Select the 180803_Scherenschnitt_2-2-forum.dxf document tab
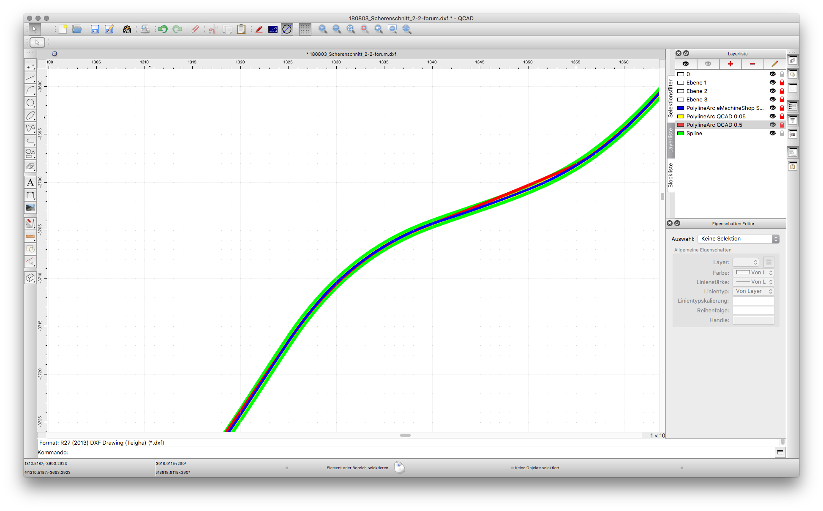Image resolution: width=823 pixels, height=511 pixels. click(351, 54)
